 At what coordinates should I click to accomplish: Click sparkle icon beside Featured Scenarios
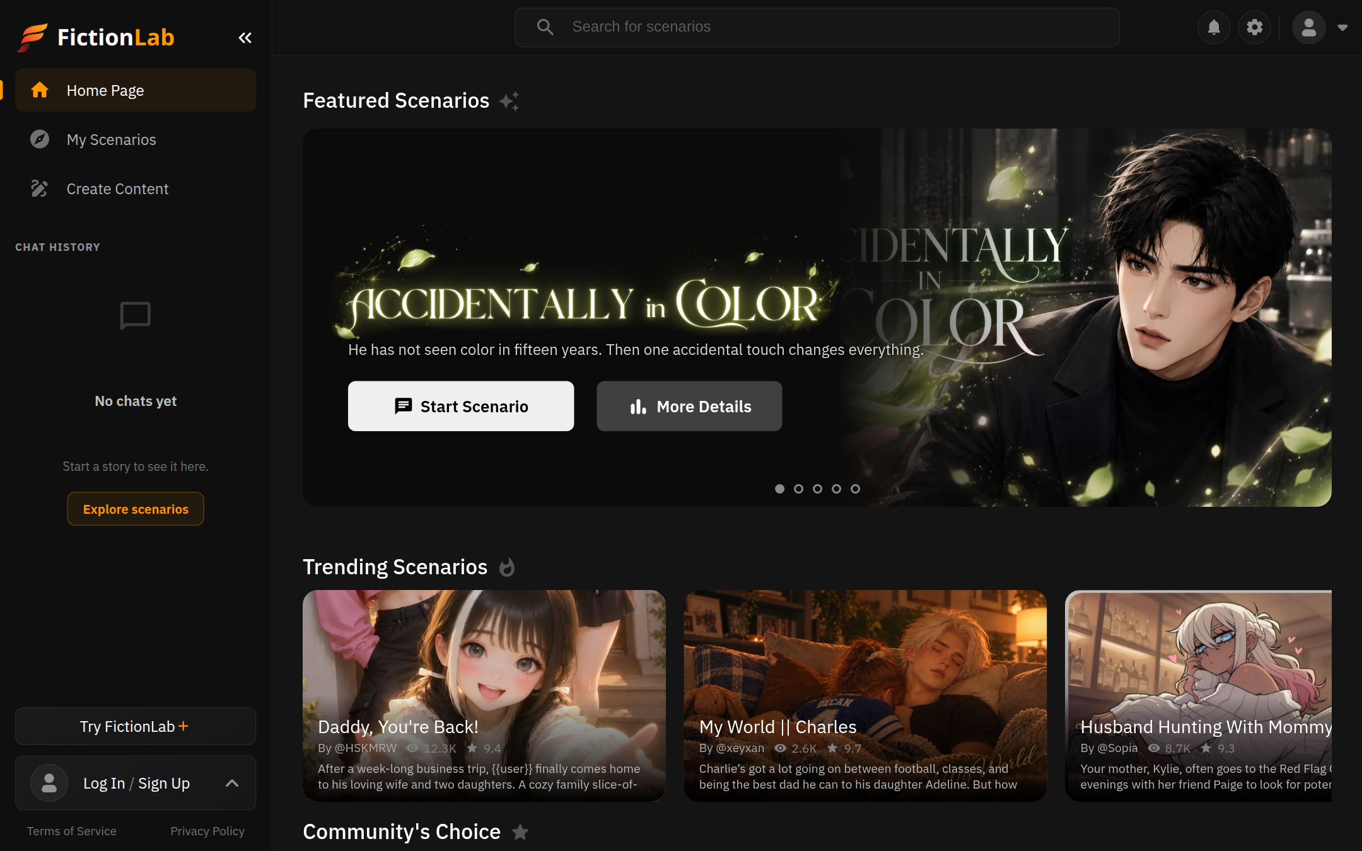509,101
